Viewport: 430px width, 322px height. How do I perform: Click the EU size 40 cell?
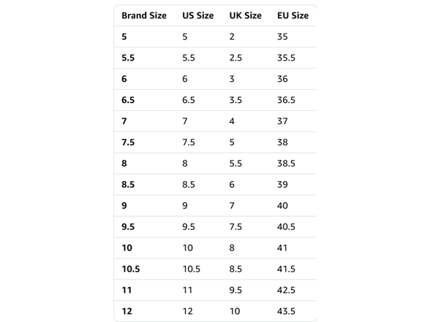(282, 206)
